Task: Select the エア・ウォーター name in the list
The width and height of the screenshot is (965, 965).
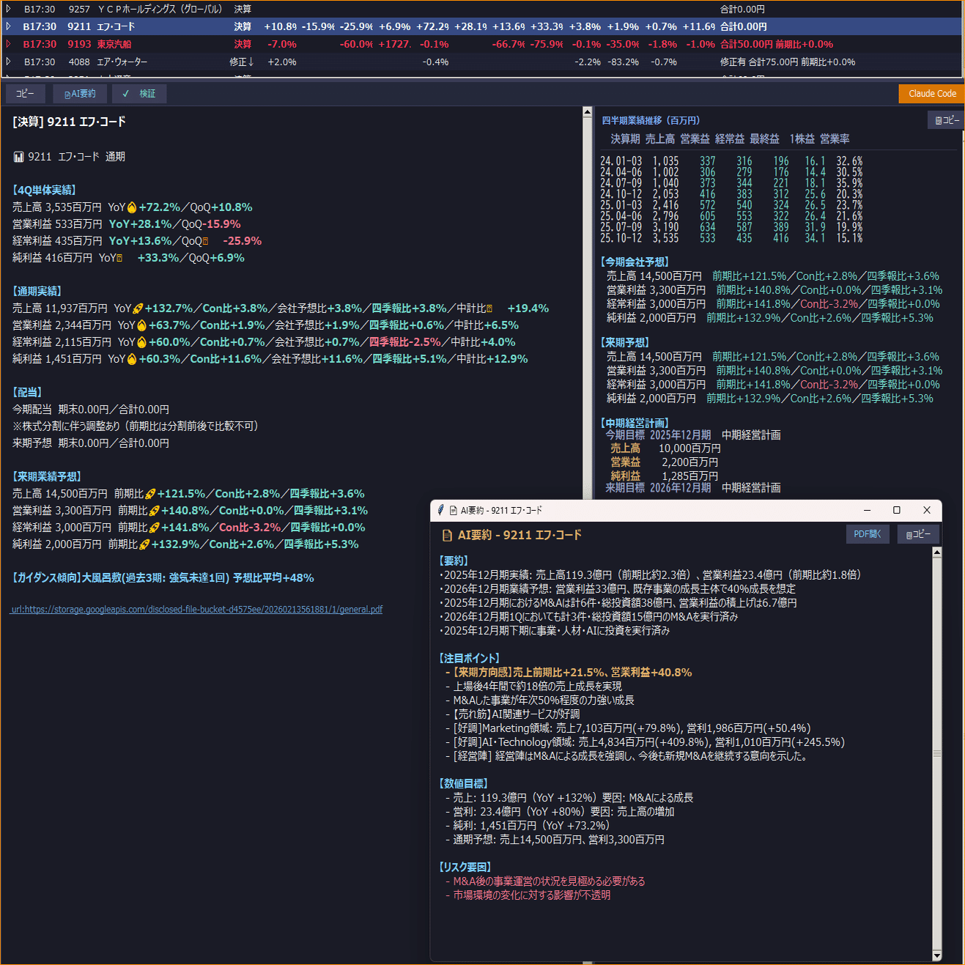Action: (122, 62)
